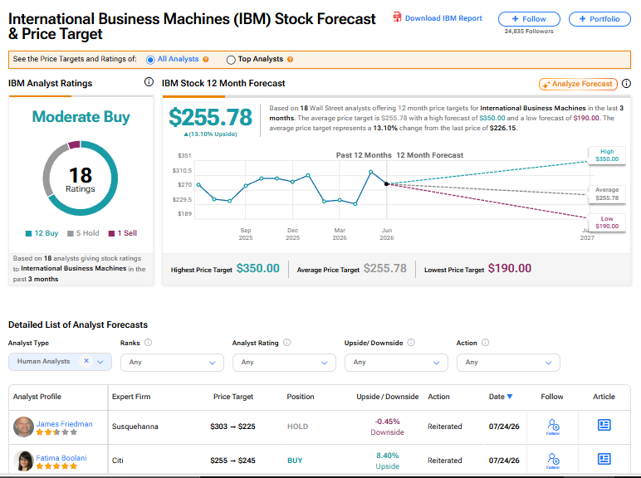The height and width of the screenshot is (478, 641).
Task: Expand the Ranks dropdown
Action: click(172, 363)
